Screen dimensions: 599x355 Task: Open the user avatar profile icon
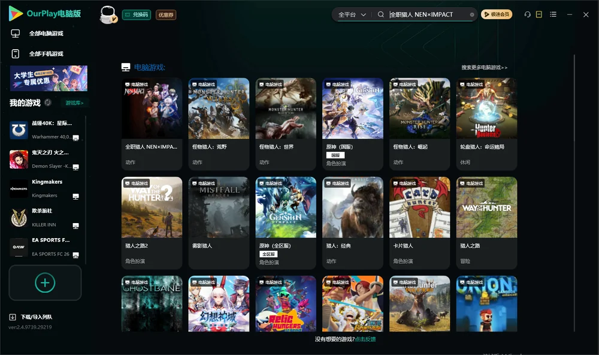coord(108,15)
